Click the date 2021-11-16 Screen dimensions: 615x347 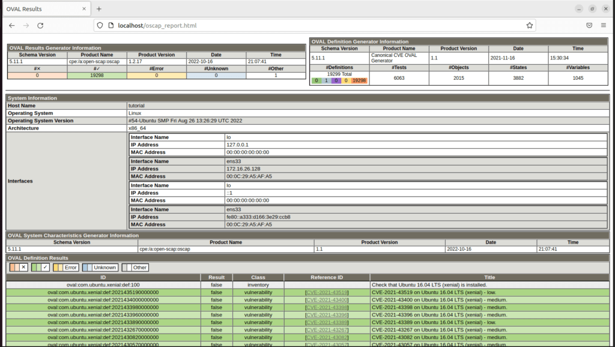(x=503, y=58)
